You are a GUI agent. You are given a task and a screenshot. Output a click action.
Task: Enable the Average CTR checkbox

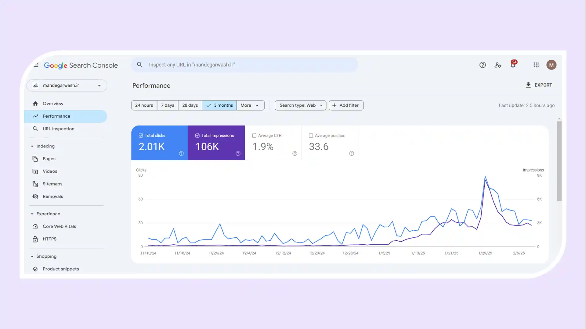coord(254,136)
